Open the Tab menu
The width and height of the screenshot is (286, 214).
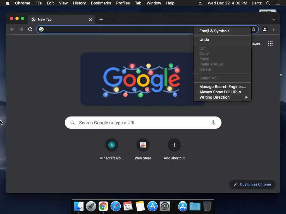[x=138, y=3]
